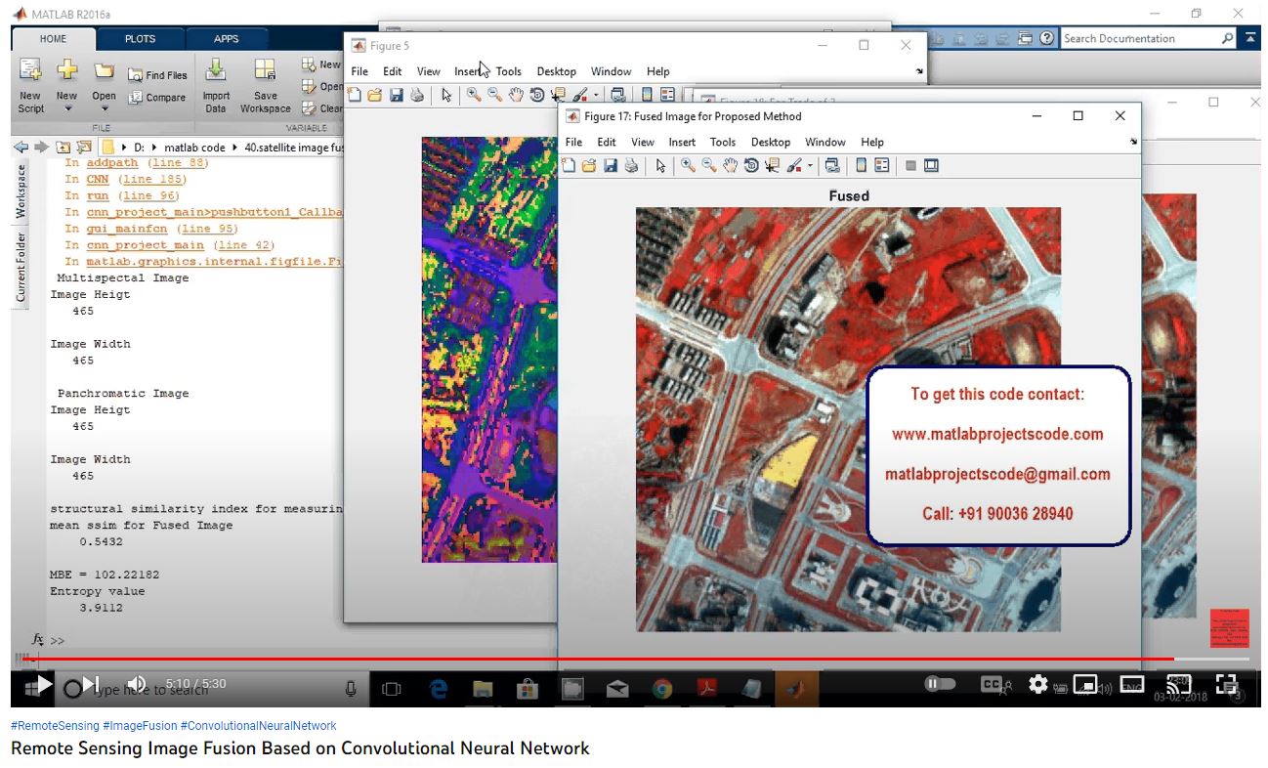The image size is (1268, 768).
Task: Open Window menu in Figure 5 window
Action: point(612,71)
